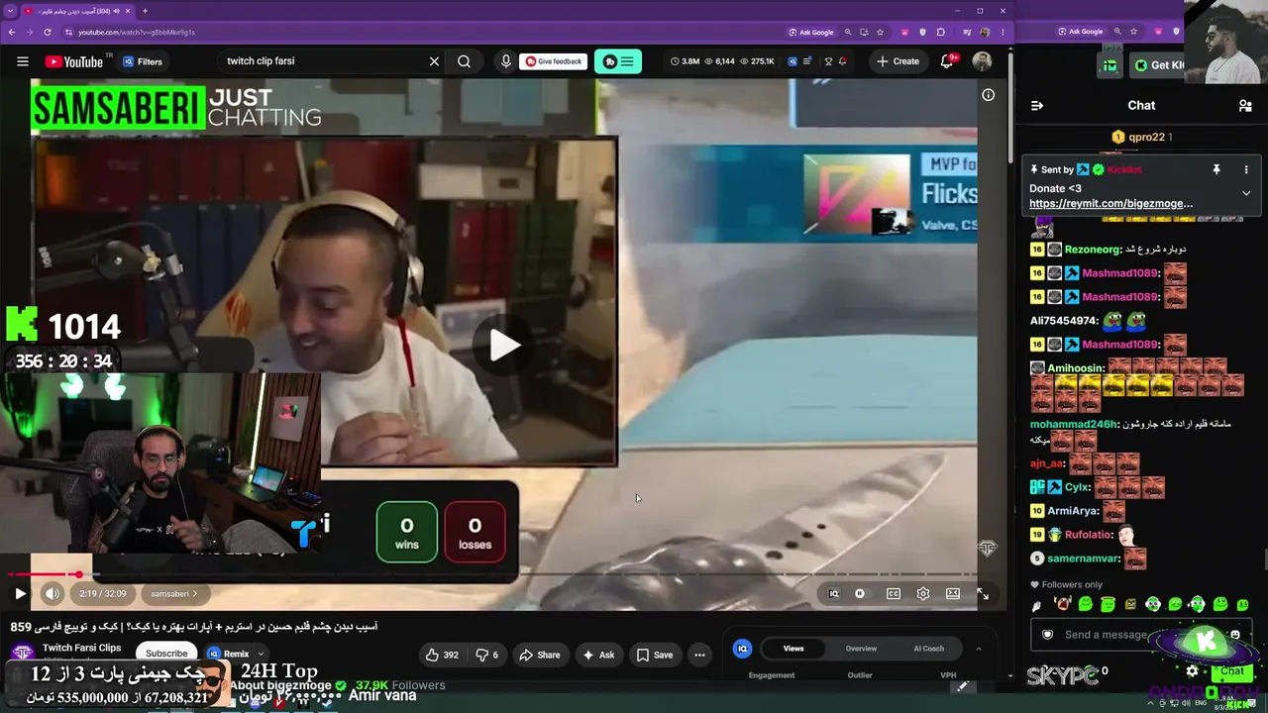Subscribe to Twitch Farsi Clips

pyautogui.click(x=166, y=654)
